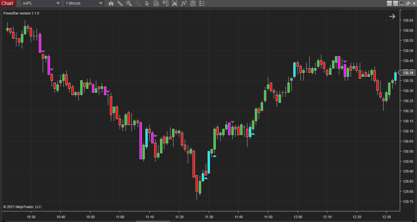The width and height of the screenshot is (417, 222).
Task: Click the 130.00 price axis label
Action: point(408,151)
